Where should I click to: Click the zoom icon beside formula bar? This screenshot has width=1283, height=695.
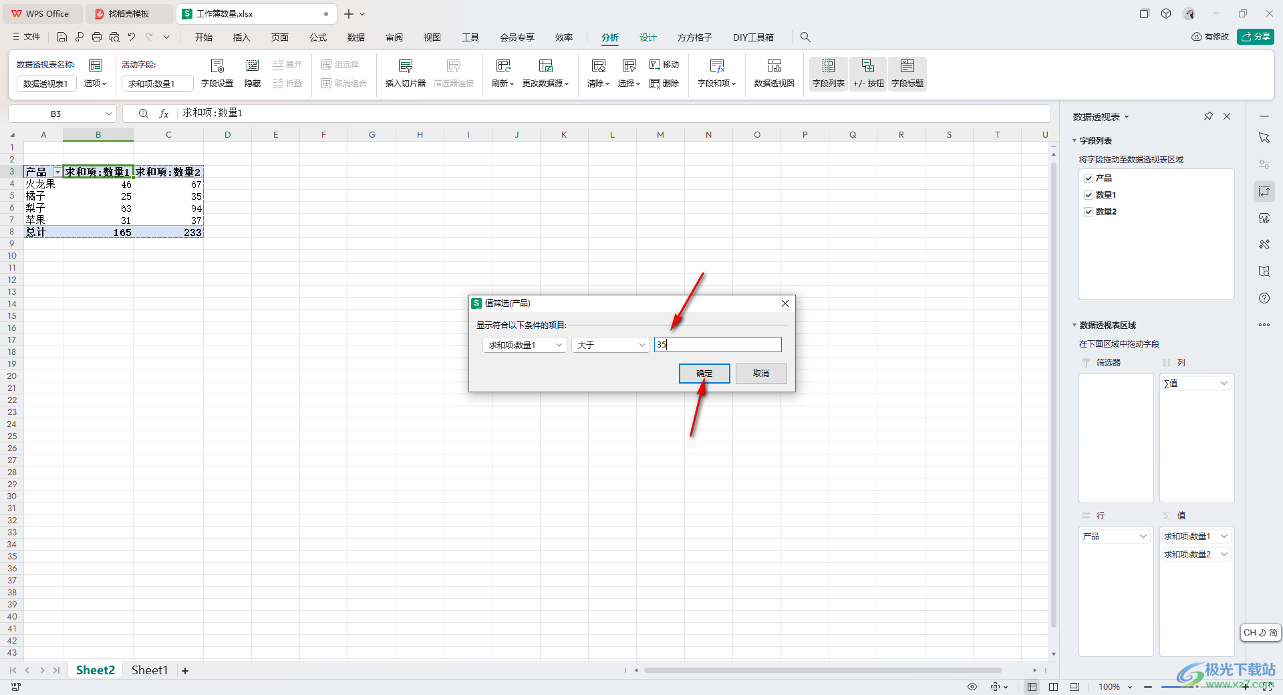coord(144,114)
